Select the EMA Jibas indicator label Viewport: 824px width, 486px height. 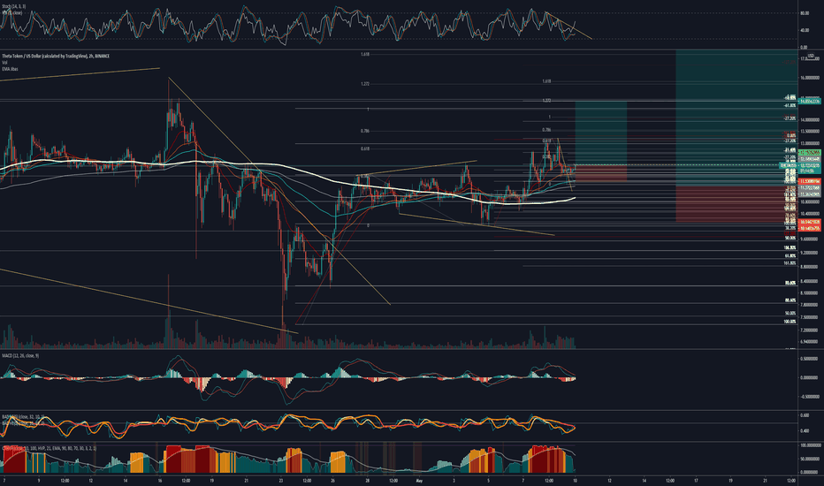[x=10, y=68]
